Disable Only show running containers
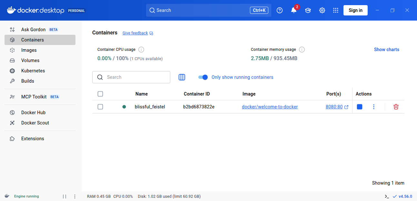 203,77
